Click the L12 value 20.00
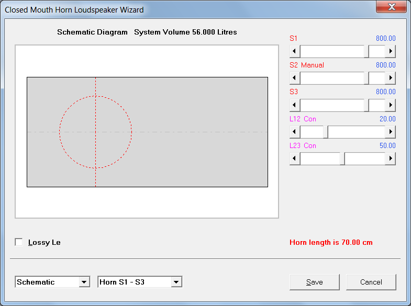Image resolution: width=411 pixels, height=306 pixels. (x=387, y=119)
